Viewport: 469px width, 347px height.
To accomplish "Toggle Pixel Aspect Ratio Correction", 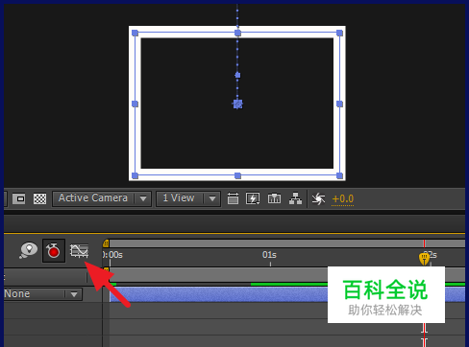I will coord(233,198).
